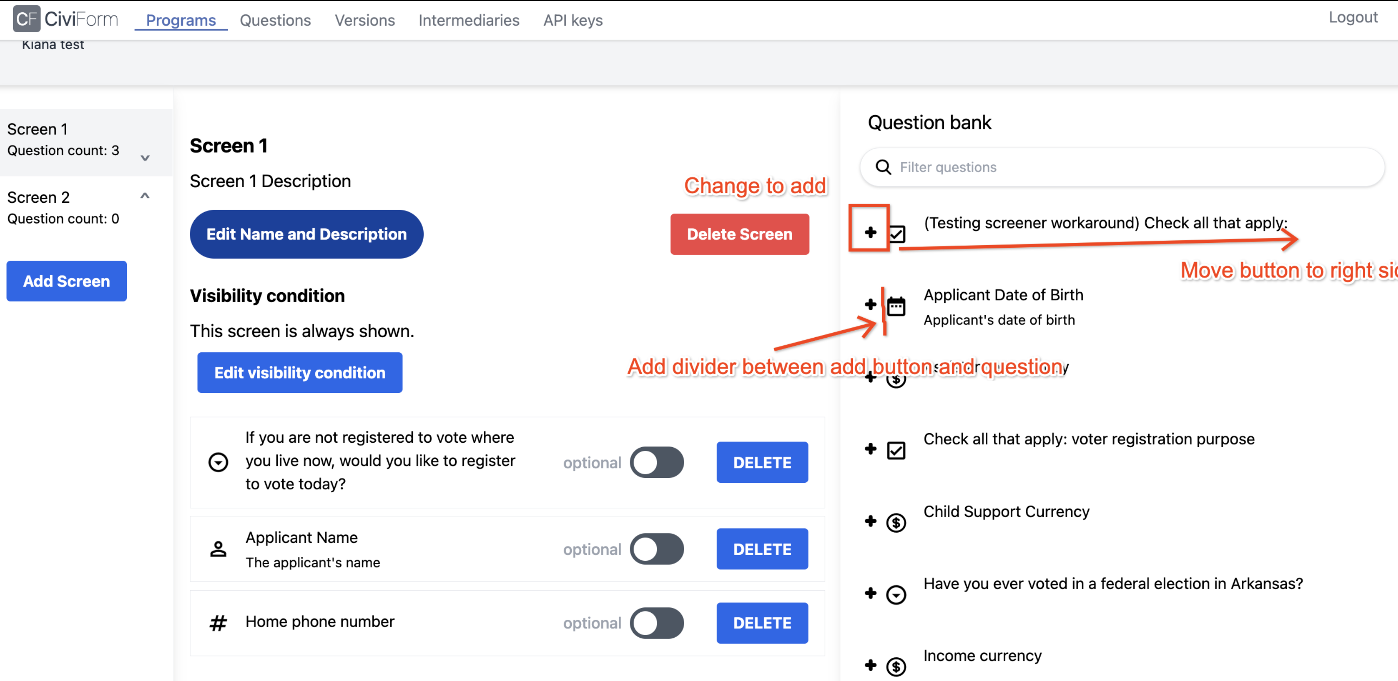Click inside the Filter questions field
Screen dimensions: 1398x681
pos(1031,167)
